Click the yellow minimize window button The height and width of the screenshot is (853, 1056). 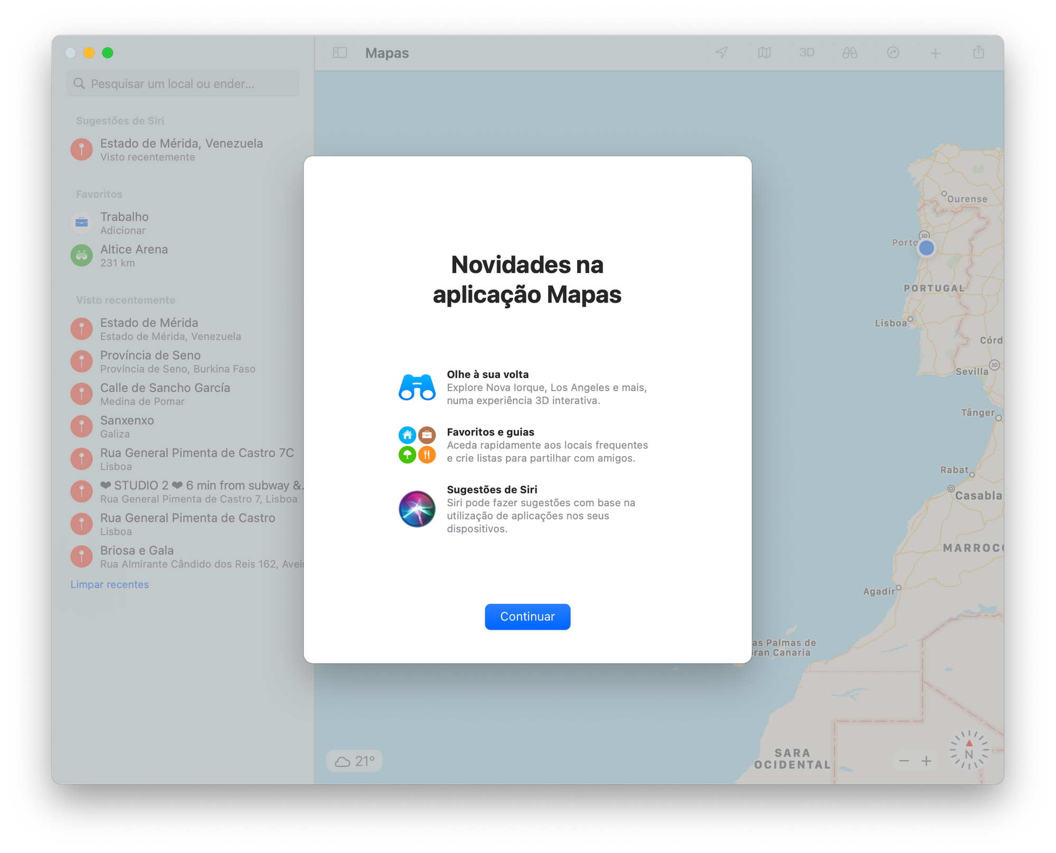(89, 53)
